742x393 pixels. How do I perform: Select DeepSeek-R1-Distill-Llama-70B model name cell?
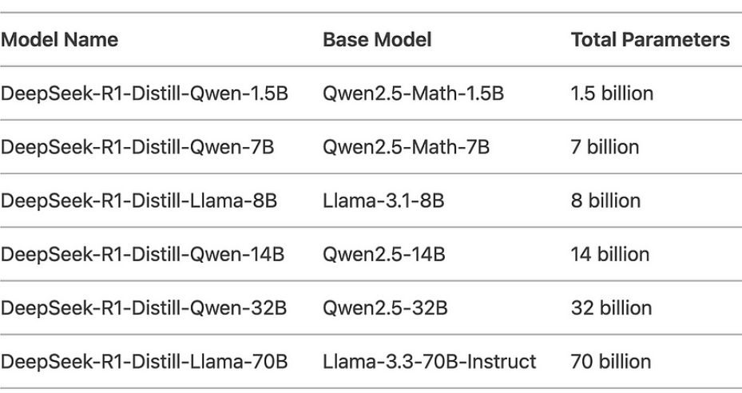tap(145, 361)
